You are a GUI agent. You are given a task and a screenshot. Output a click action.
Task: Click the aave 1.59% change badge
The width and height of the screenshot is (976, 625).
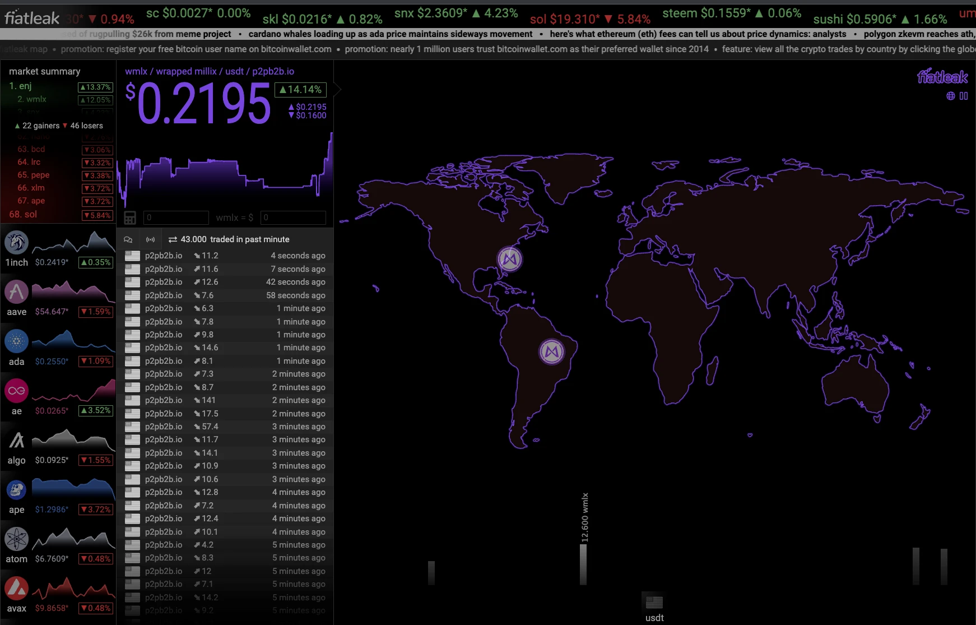coord(96,312)
